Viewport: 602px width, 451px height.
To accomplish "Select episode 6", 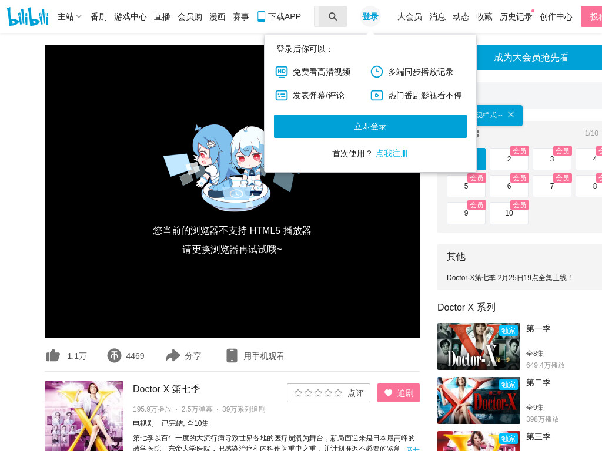I will coord(509,186).
